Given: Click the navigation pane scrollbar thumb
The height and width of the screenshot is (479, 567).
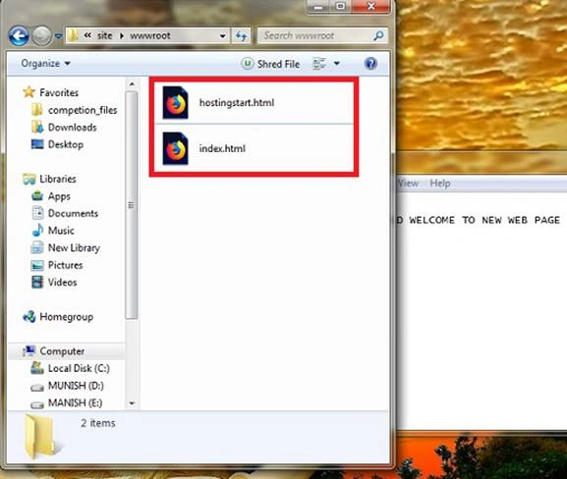Looking at the screenshot, I should pos(132,205).
